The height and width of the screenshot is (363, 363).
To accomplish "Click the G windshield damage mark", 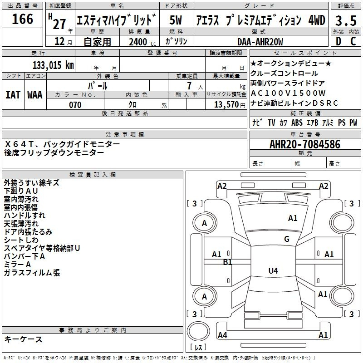I will [286, 239].
